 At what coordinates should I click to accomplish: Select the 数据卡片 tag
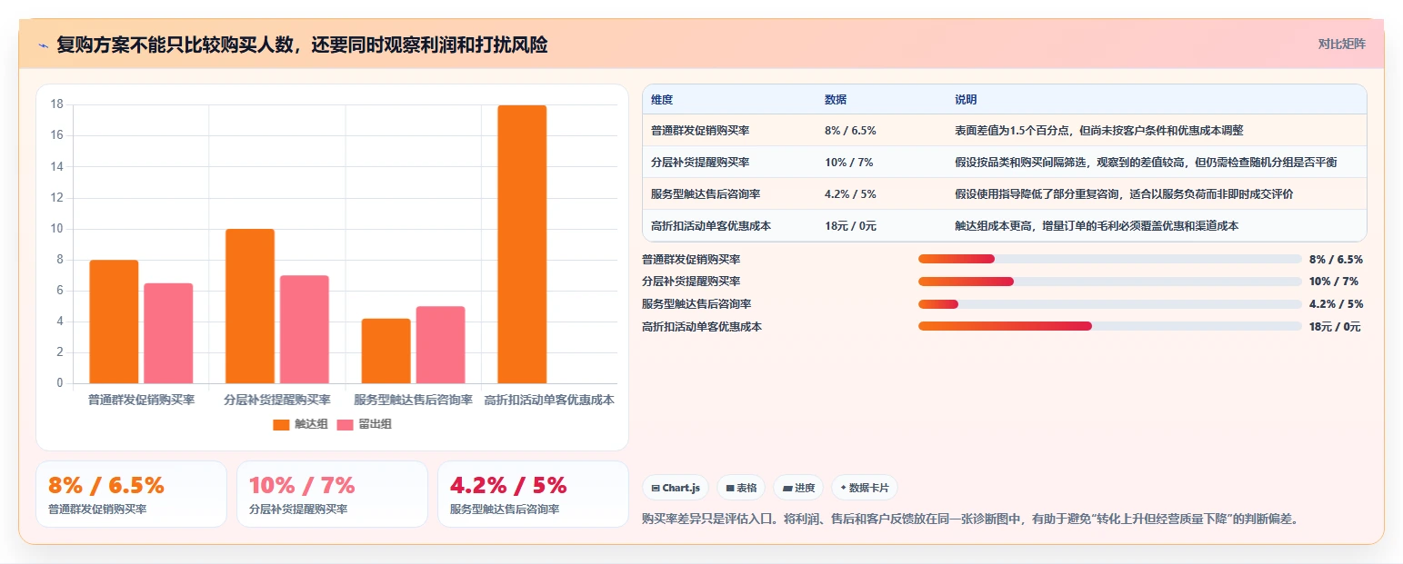tap(865, 488)
